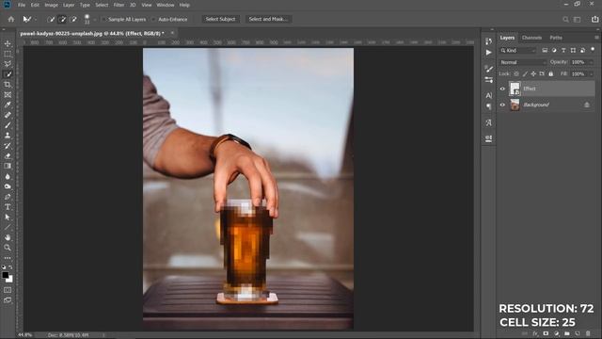The height and width of the screenshot is (339, 602).
Task: Open the Normal blend mode dropdown
Action: point(523,62)
